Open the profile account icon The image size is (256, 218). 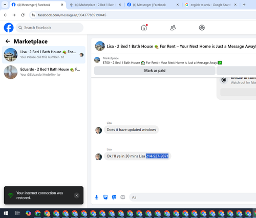202,28
